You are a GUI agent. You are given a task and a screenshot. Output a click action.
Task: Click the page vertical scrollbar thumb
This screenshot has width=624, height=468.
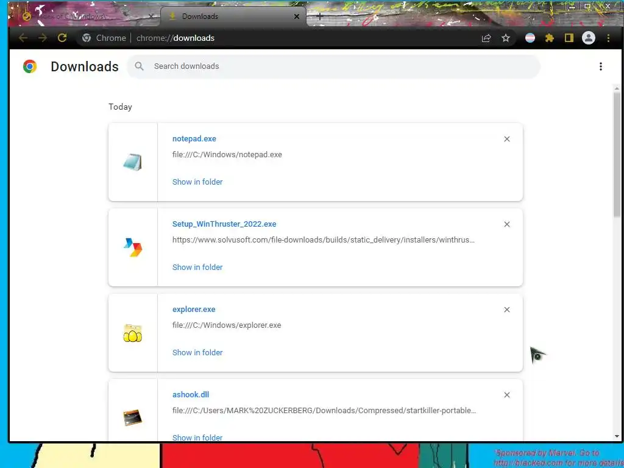click(617, 155)
